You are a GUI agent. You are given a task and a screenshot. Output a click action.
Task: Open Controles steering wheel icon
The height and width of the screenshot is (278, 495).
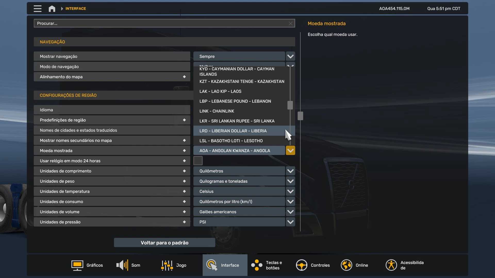301,265
